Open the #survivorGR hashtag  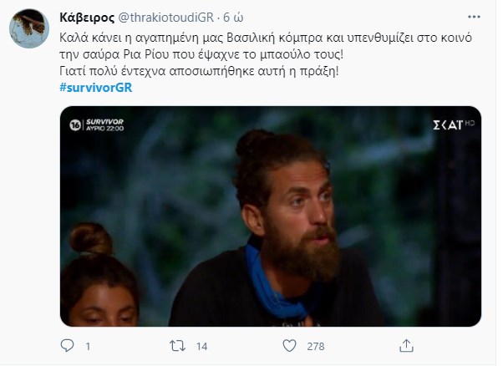click(95, 88)
